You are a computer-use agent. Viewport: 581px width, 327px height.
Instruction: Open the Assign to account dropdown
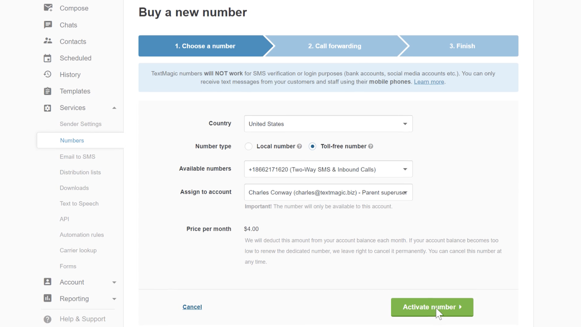pyautogui.click(x=328, y=193)
